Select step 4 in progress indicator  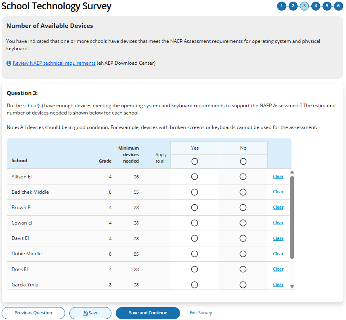(316, 6)
